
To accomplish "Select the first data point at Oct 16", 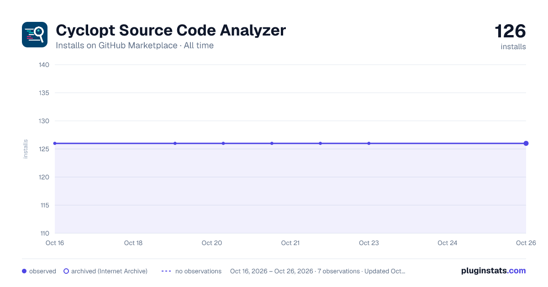I will coord(55,143).
